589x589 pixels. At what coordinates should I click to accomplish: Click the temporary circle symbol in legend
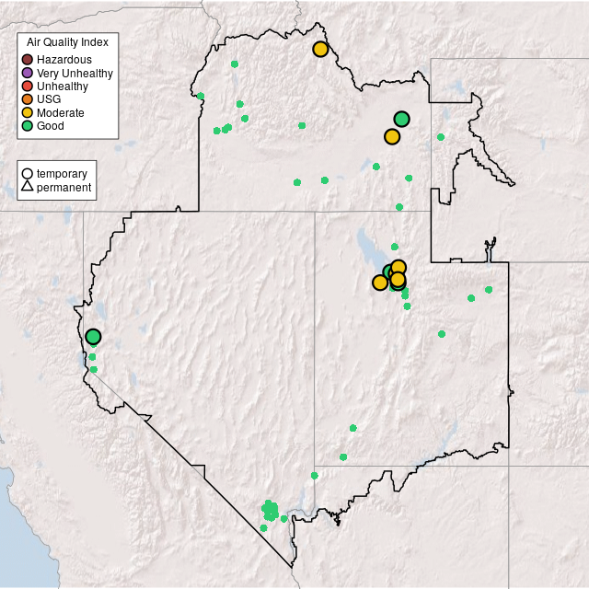(28, 174)
